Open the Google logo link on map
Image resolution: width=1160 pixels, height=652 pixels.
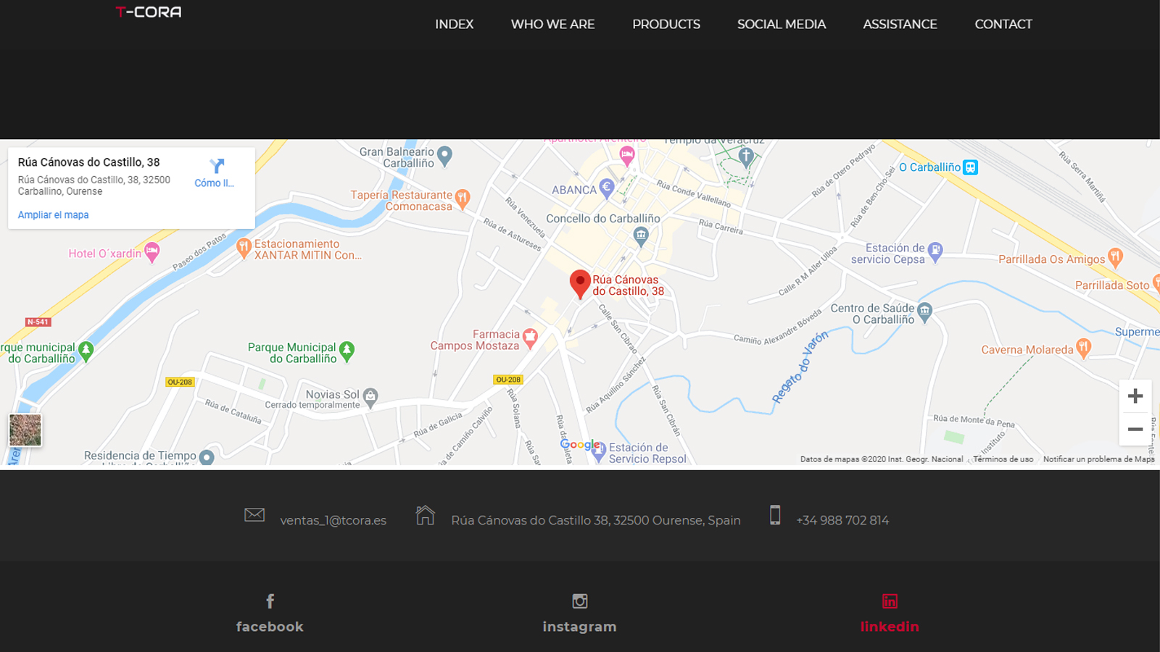tap(580, 445)
